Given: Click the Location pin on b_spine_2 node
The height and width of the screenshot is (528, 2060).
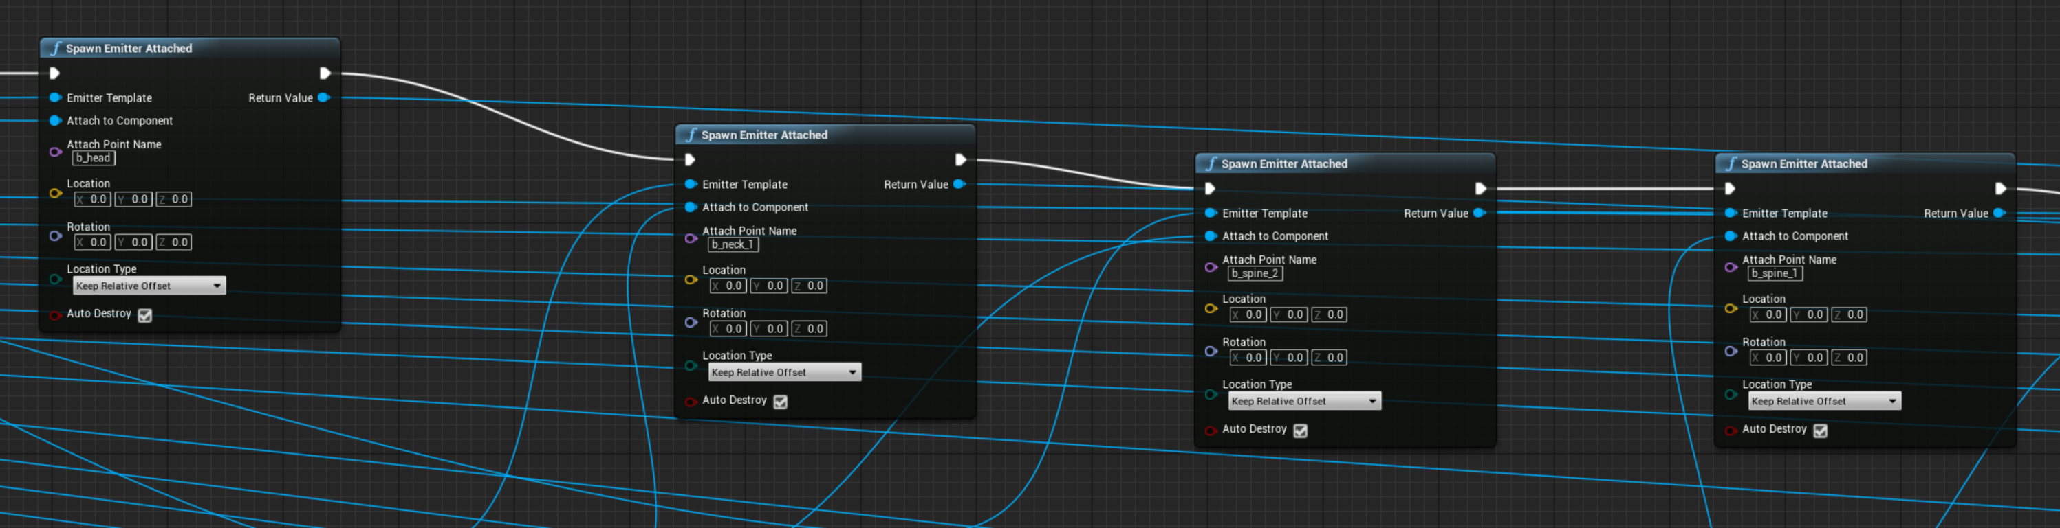Looking at the screenshot, I should click(x=1211, y=308).
